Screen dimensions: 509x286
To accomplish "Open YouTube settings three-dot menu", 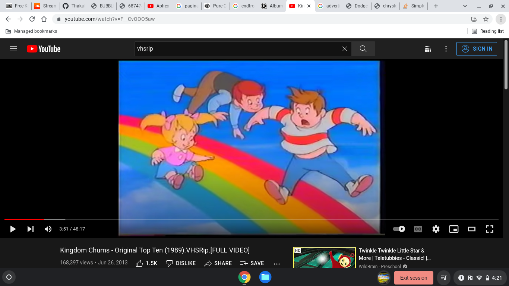I will click(x=446, y=49).
